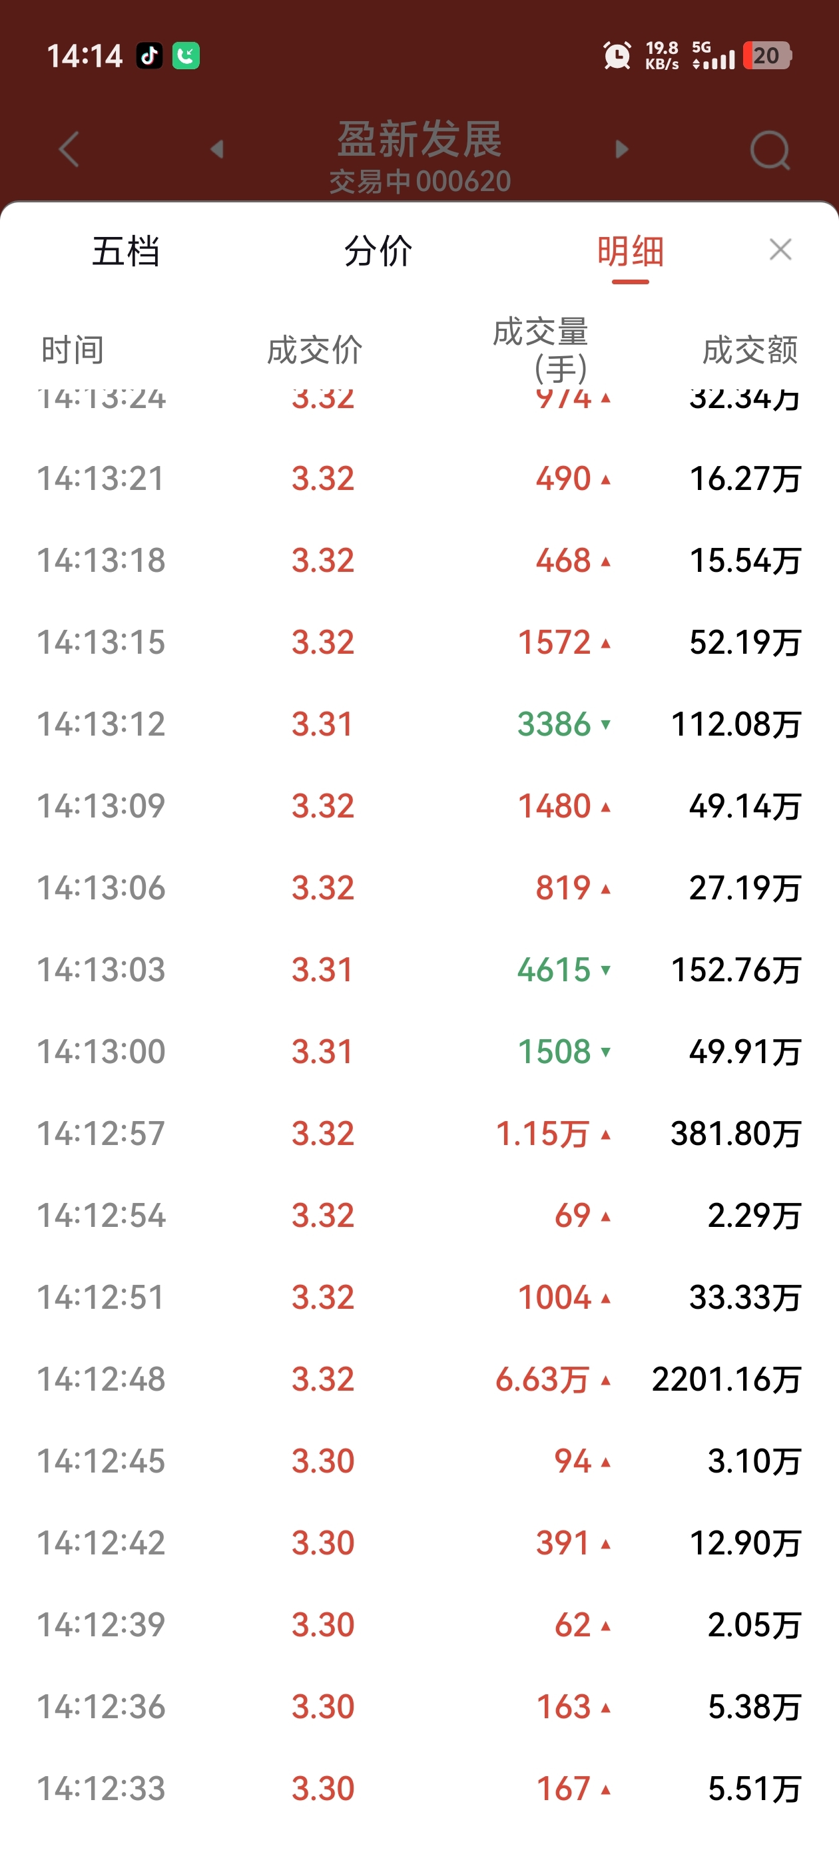Tap the 4615 sell volume entry
Image resolution: width=839 pixels, height=1864 pixels.
[x=555, y=970]
